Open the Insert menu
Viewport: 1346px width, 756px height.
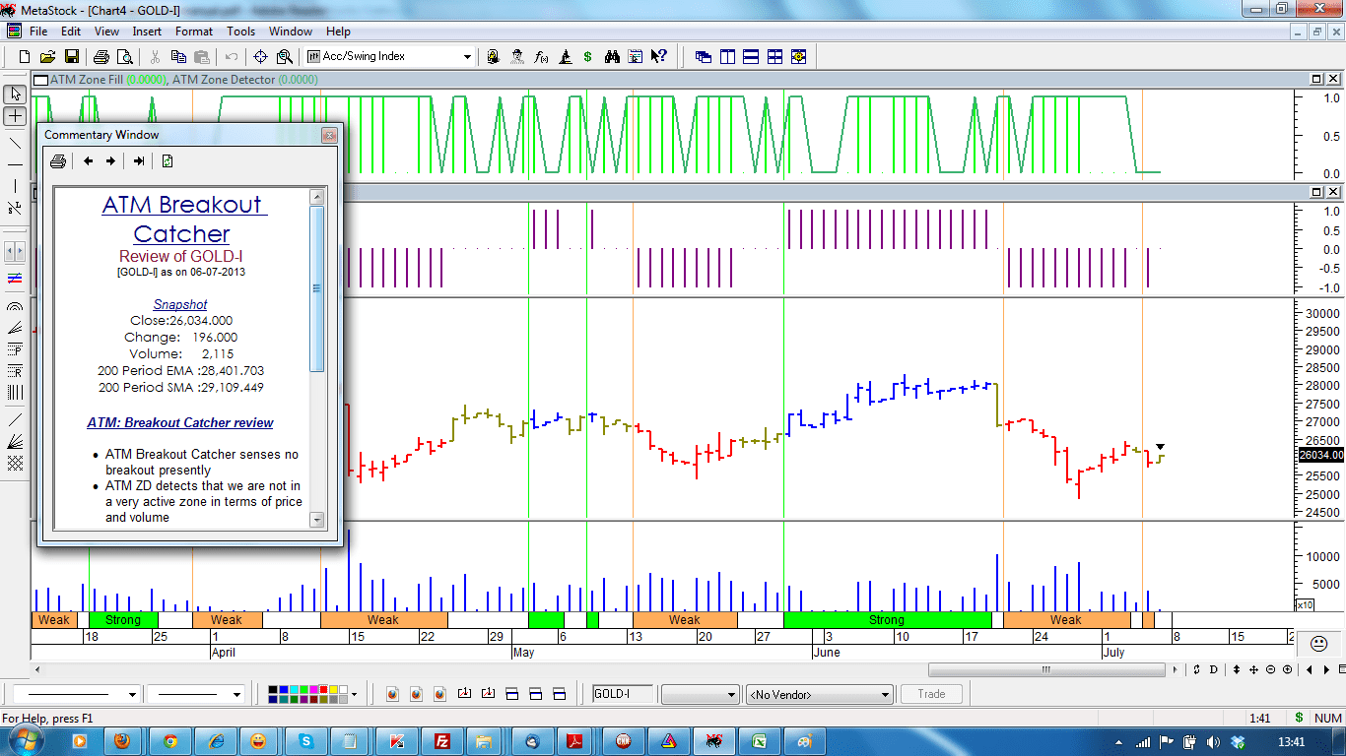pos(148,31)
